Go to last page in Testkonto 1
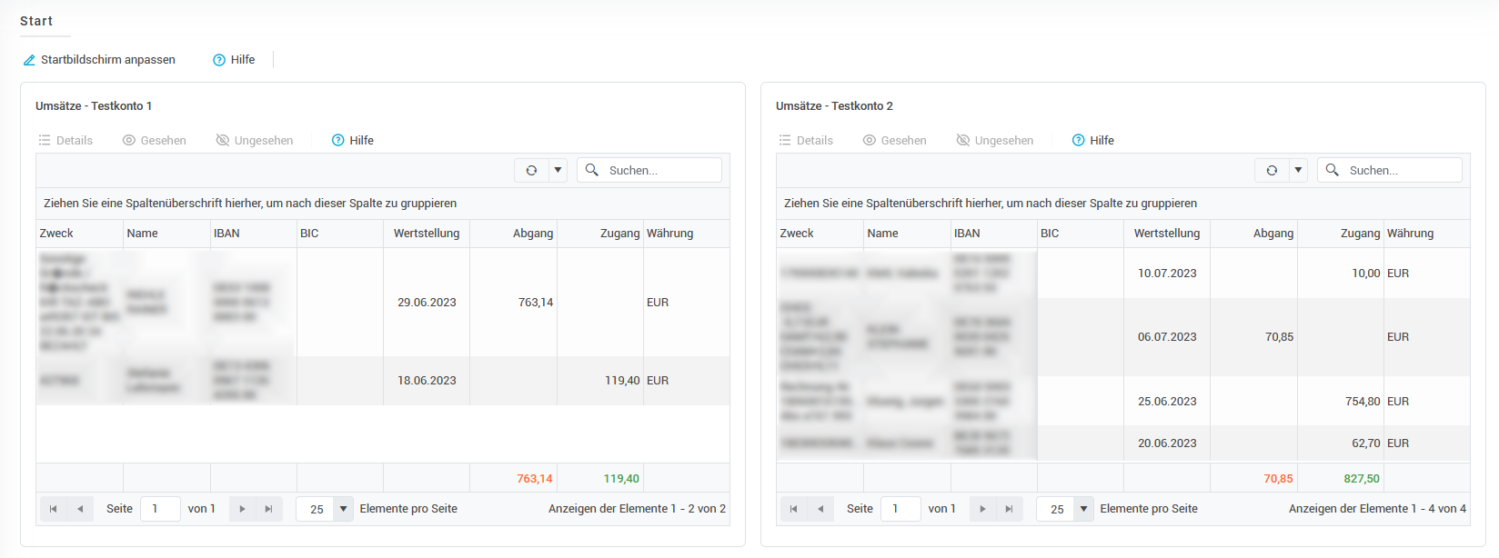Screen dimensions: 1499x558 click(x=268, y=509)
